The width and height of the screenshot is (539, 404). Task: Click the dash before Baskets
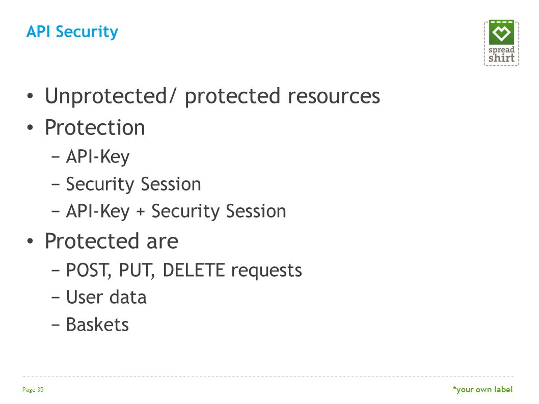pyautogui.click(x=56, y=324)
